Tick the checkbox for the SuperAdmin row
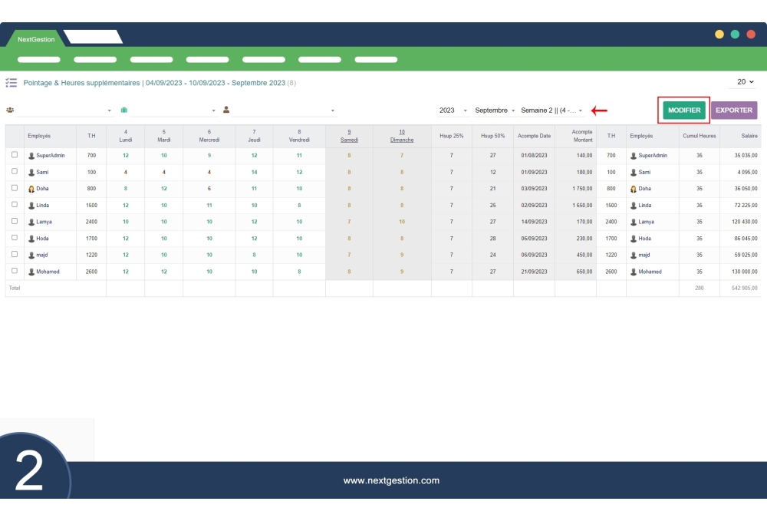Screen dimensions: 767x521 (15, 154)
